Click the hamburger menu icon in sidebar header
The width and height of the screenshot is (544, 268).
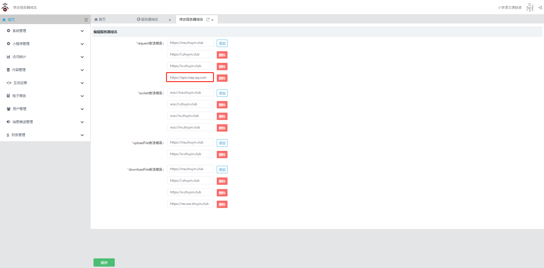86,20
